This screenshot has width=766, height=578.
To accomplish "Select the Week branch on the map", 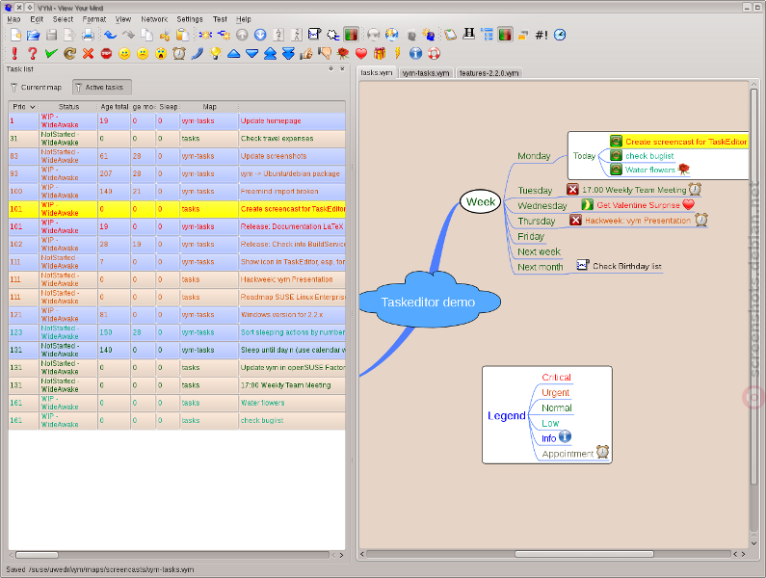I will tap(480, 201).
